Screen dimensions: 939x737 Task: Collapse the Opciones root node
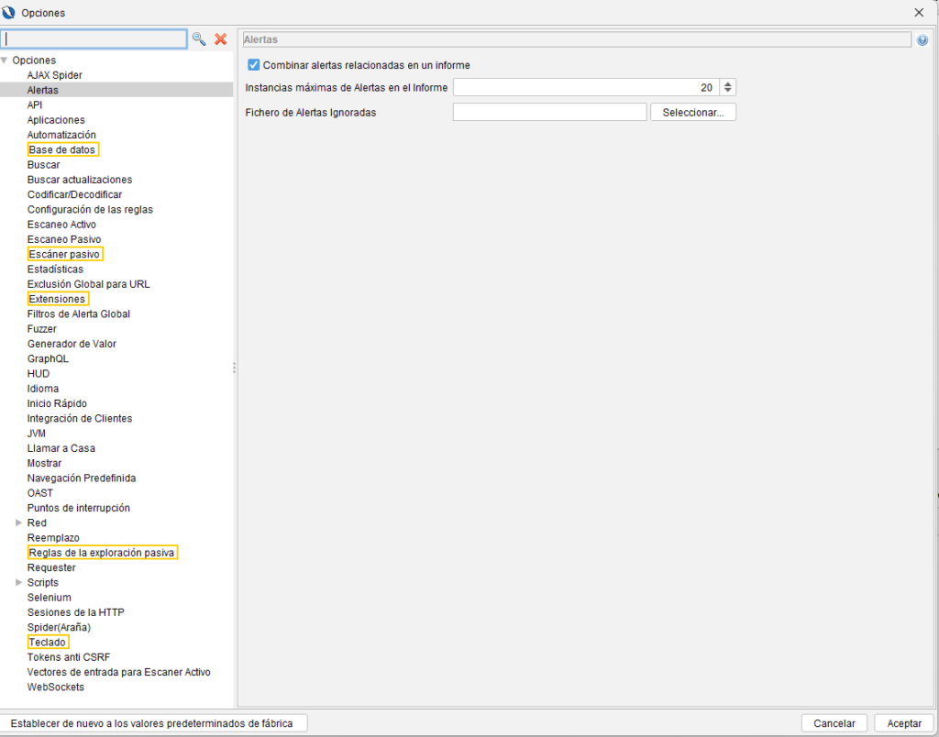(5, 60)
